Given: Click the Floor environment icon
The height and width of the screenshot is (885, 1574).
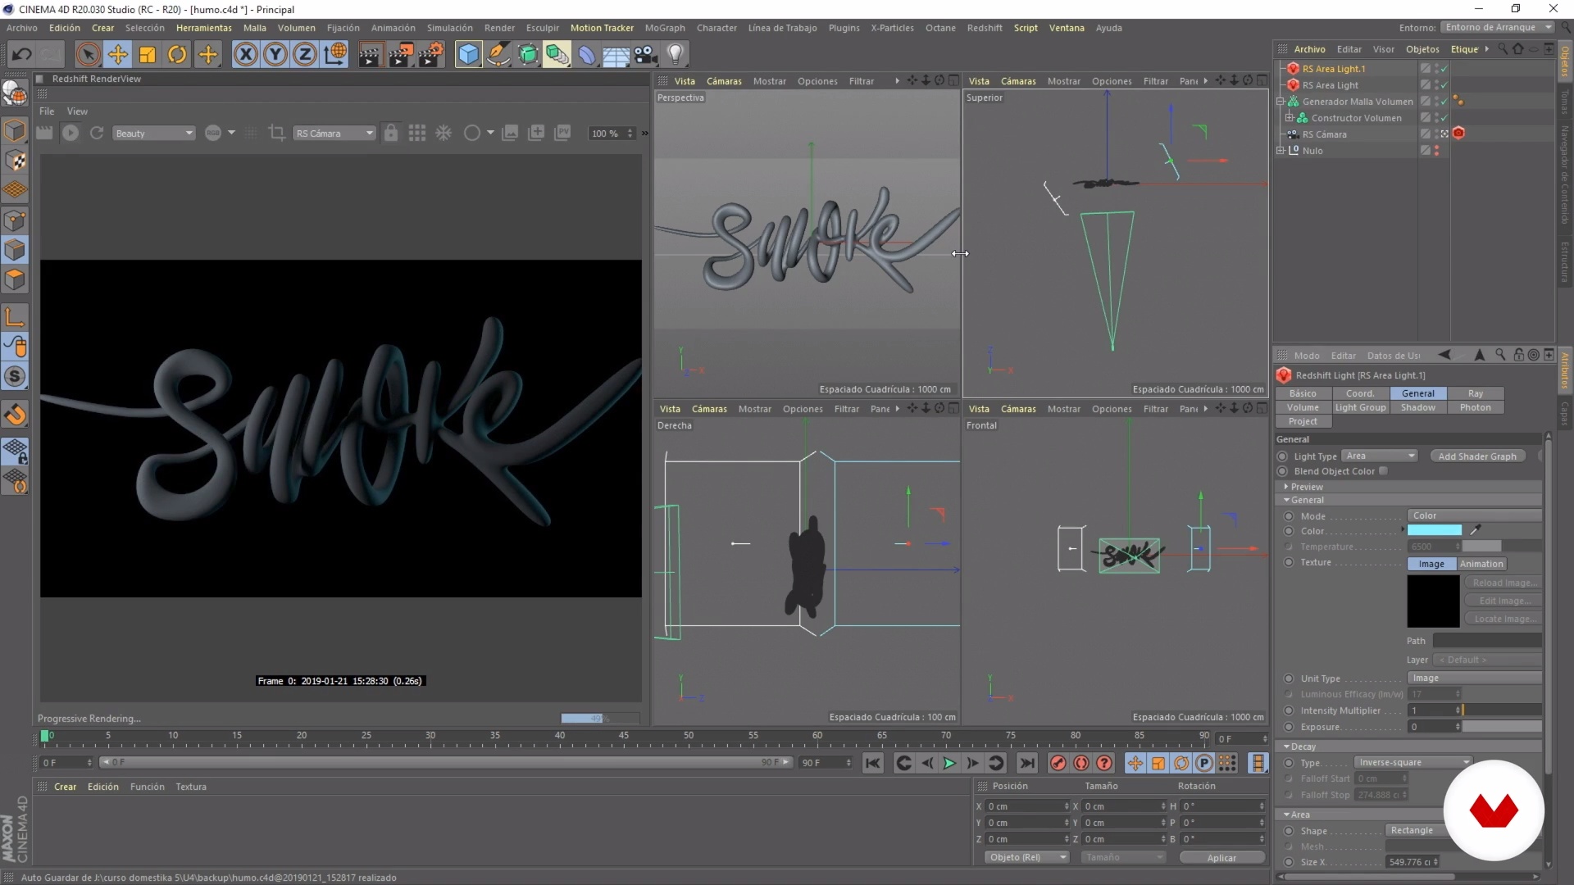Looking at the screenshot, I should pos(616,55).
